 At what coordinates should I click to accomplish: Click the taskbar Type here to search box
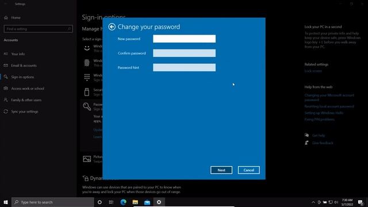click(x=52, y=202)
